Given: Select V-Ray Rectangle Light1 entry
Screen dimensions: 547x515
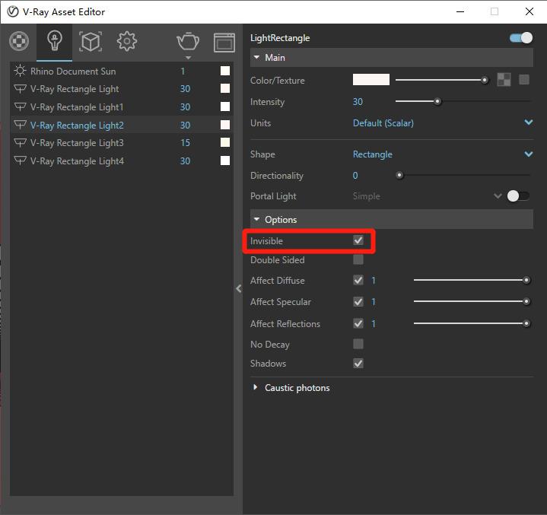Looking at the screenshot, I should [x=122, y=107].
